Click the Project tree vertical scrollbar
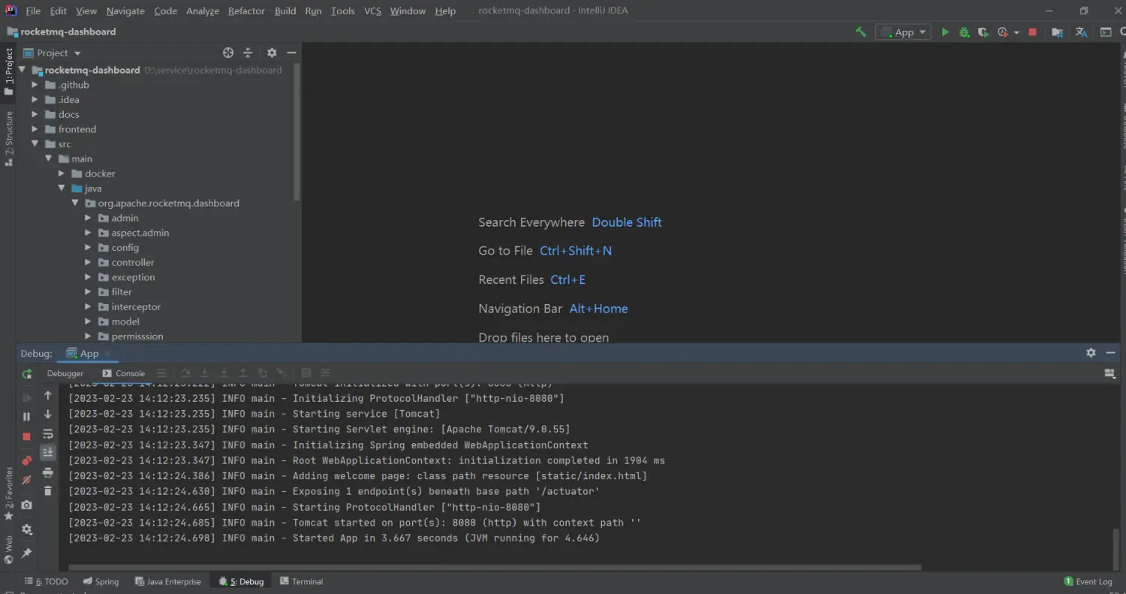This screenshot has height=594, width=1126. [297, 131]
